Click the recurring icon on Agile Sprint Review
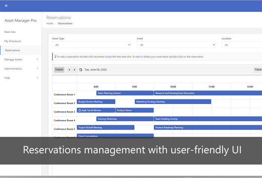The width and height of the screenshot is (262, 178). coord(80,110)
